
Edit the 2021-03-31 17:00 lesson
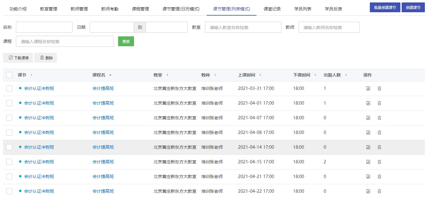[x=368, y=89]
